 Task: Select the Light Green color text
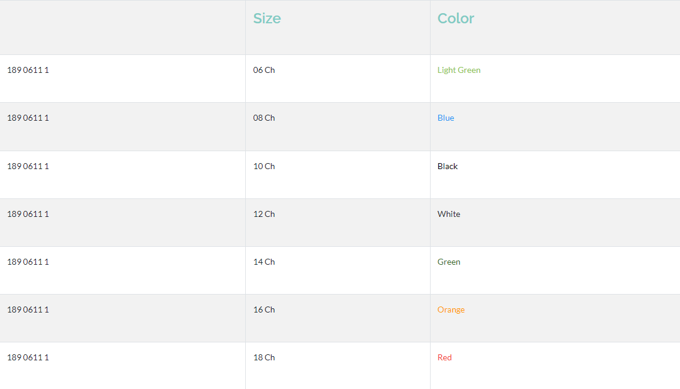click(x=459, y=70)
